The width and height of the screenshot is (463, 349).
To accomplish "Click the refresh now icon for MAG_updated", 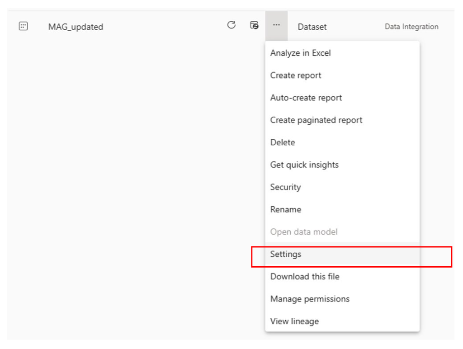I will pyautogui.click(x=231, y=25).
